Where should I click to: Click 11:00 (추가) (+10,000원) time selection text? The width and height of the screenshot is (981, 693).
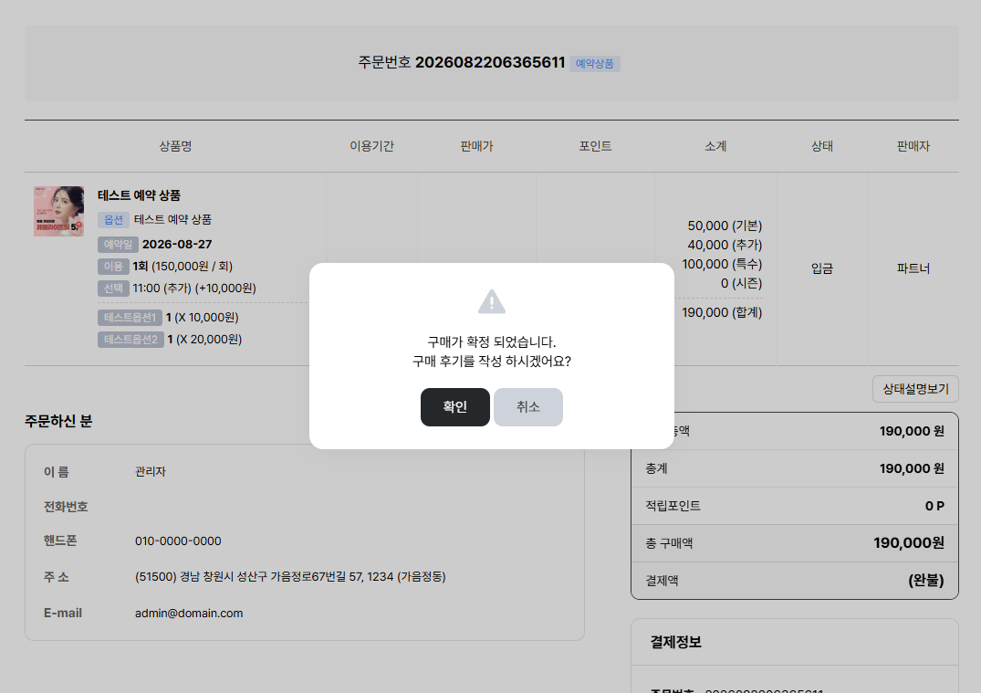pyautogui.click(x=194, y=288)
